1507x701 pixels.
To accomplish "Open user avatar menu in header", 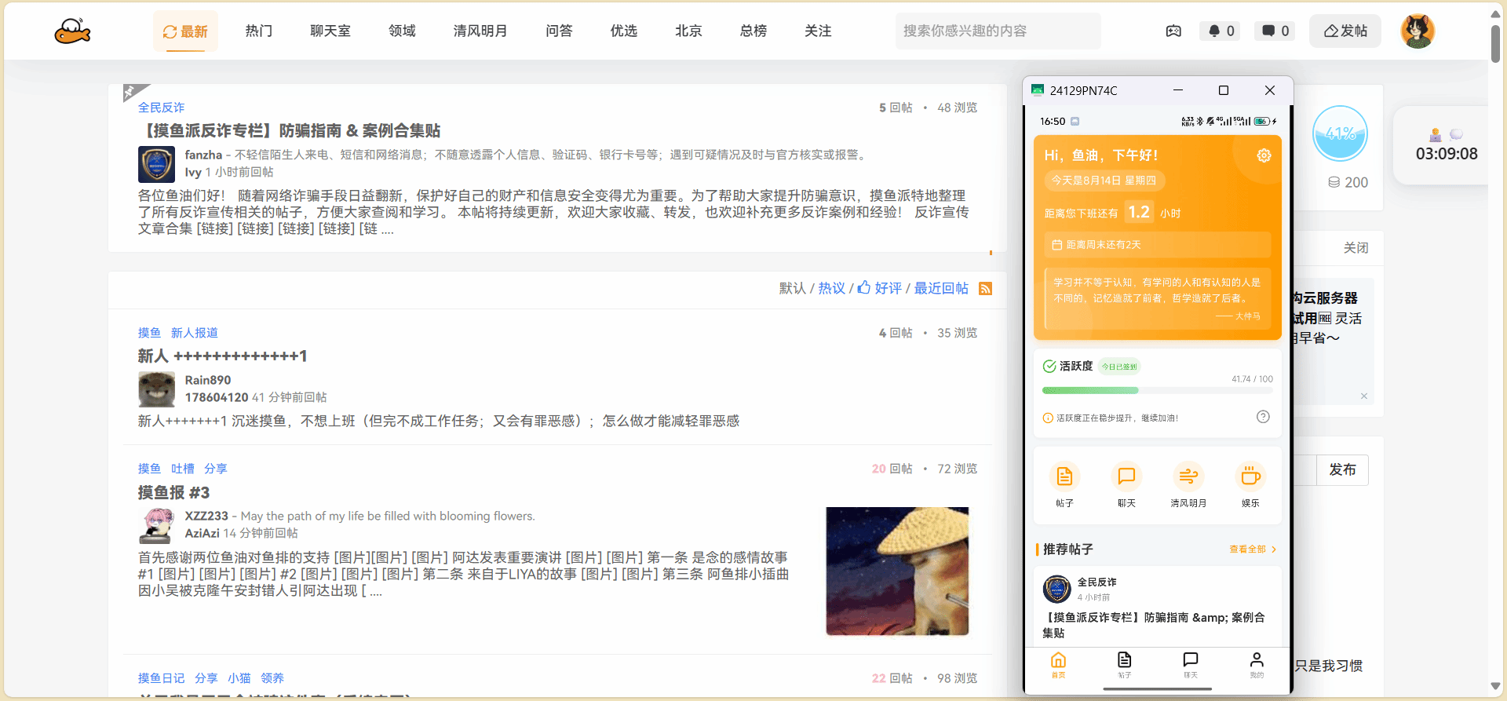I will point(1418,31).
